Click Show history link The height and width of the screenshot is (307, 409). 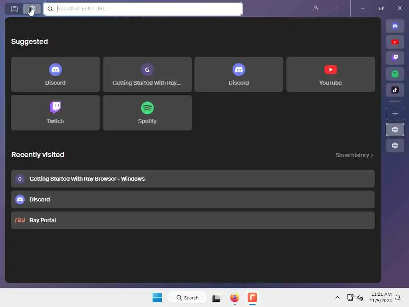pyautogui.click(x=354, y=155)
